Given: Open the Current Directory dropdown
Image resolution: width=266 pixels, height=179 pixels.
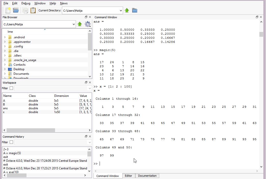Looking at the screenshot, I should 121,11.
